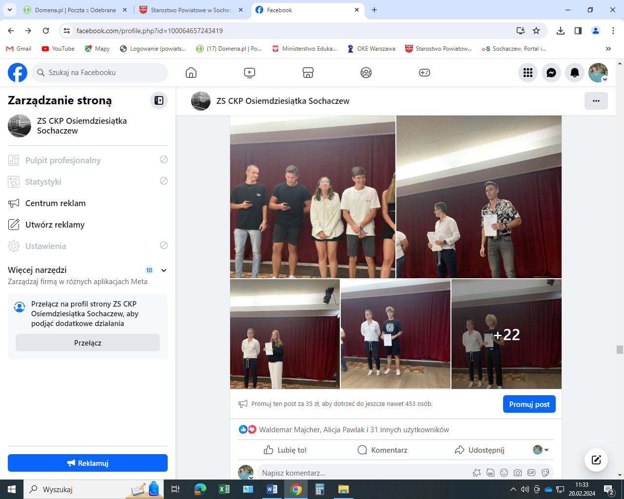
Task: Expand the Więcej narzędzi section
Action: click(x=164, y=270)
